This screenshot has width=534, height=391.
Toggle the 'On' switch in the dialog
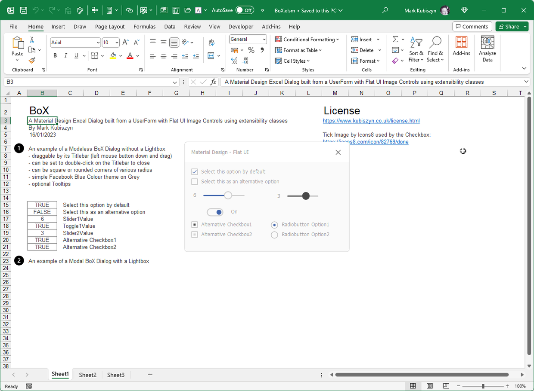click(215, 212)
